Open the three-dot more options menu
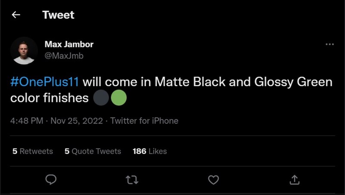This screenshot has height=195, width=345. pos(329,44)
